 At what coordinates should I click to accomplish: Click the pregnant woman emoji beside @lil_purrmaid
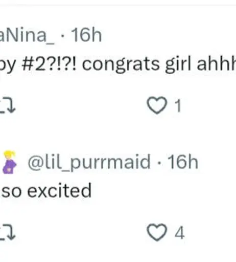(9, 162)
